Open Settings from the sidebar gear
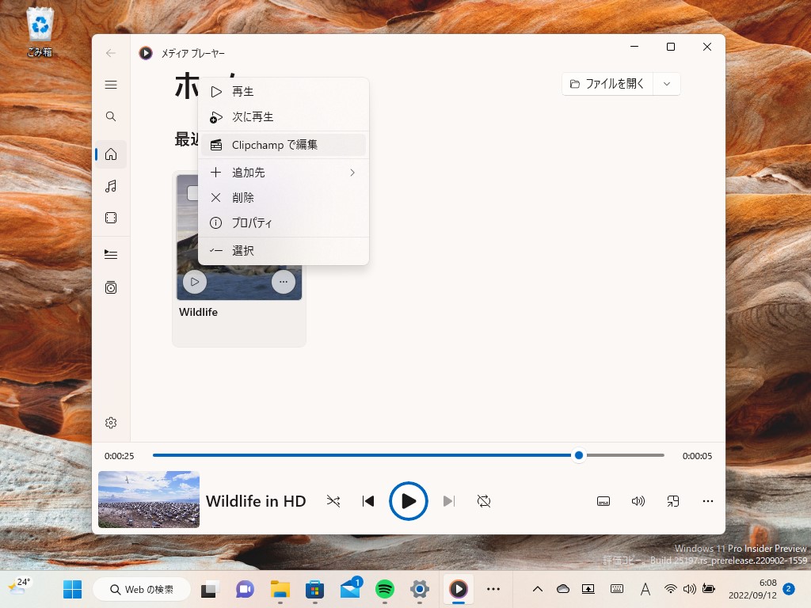The image size is (811, 608). 111,422
